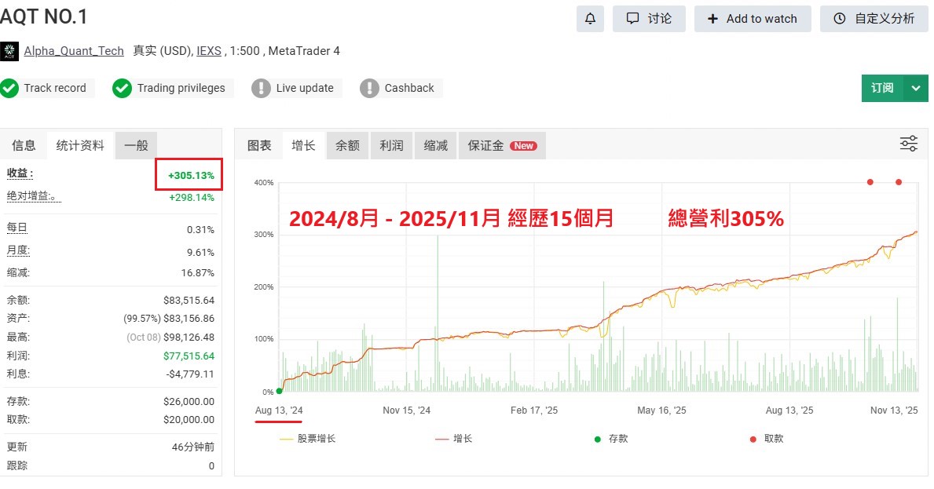Open the IEXS broker link
Image resolution: width=934 pixels, height=489 pixels.
click(x=209, y=51)
